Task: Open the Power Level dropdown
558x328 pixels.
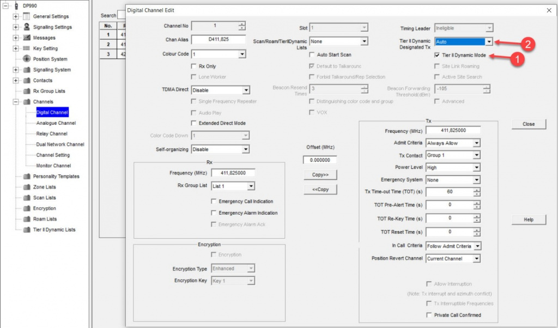Action: 476,168
